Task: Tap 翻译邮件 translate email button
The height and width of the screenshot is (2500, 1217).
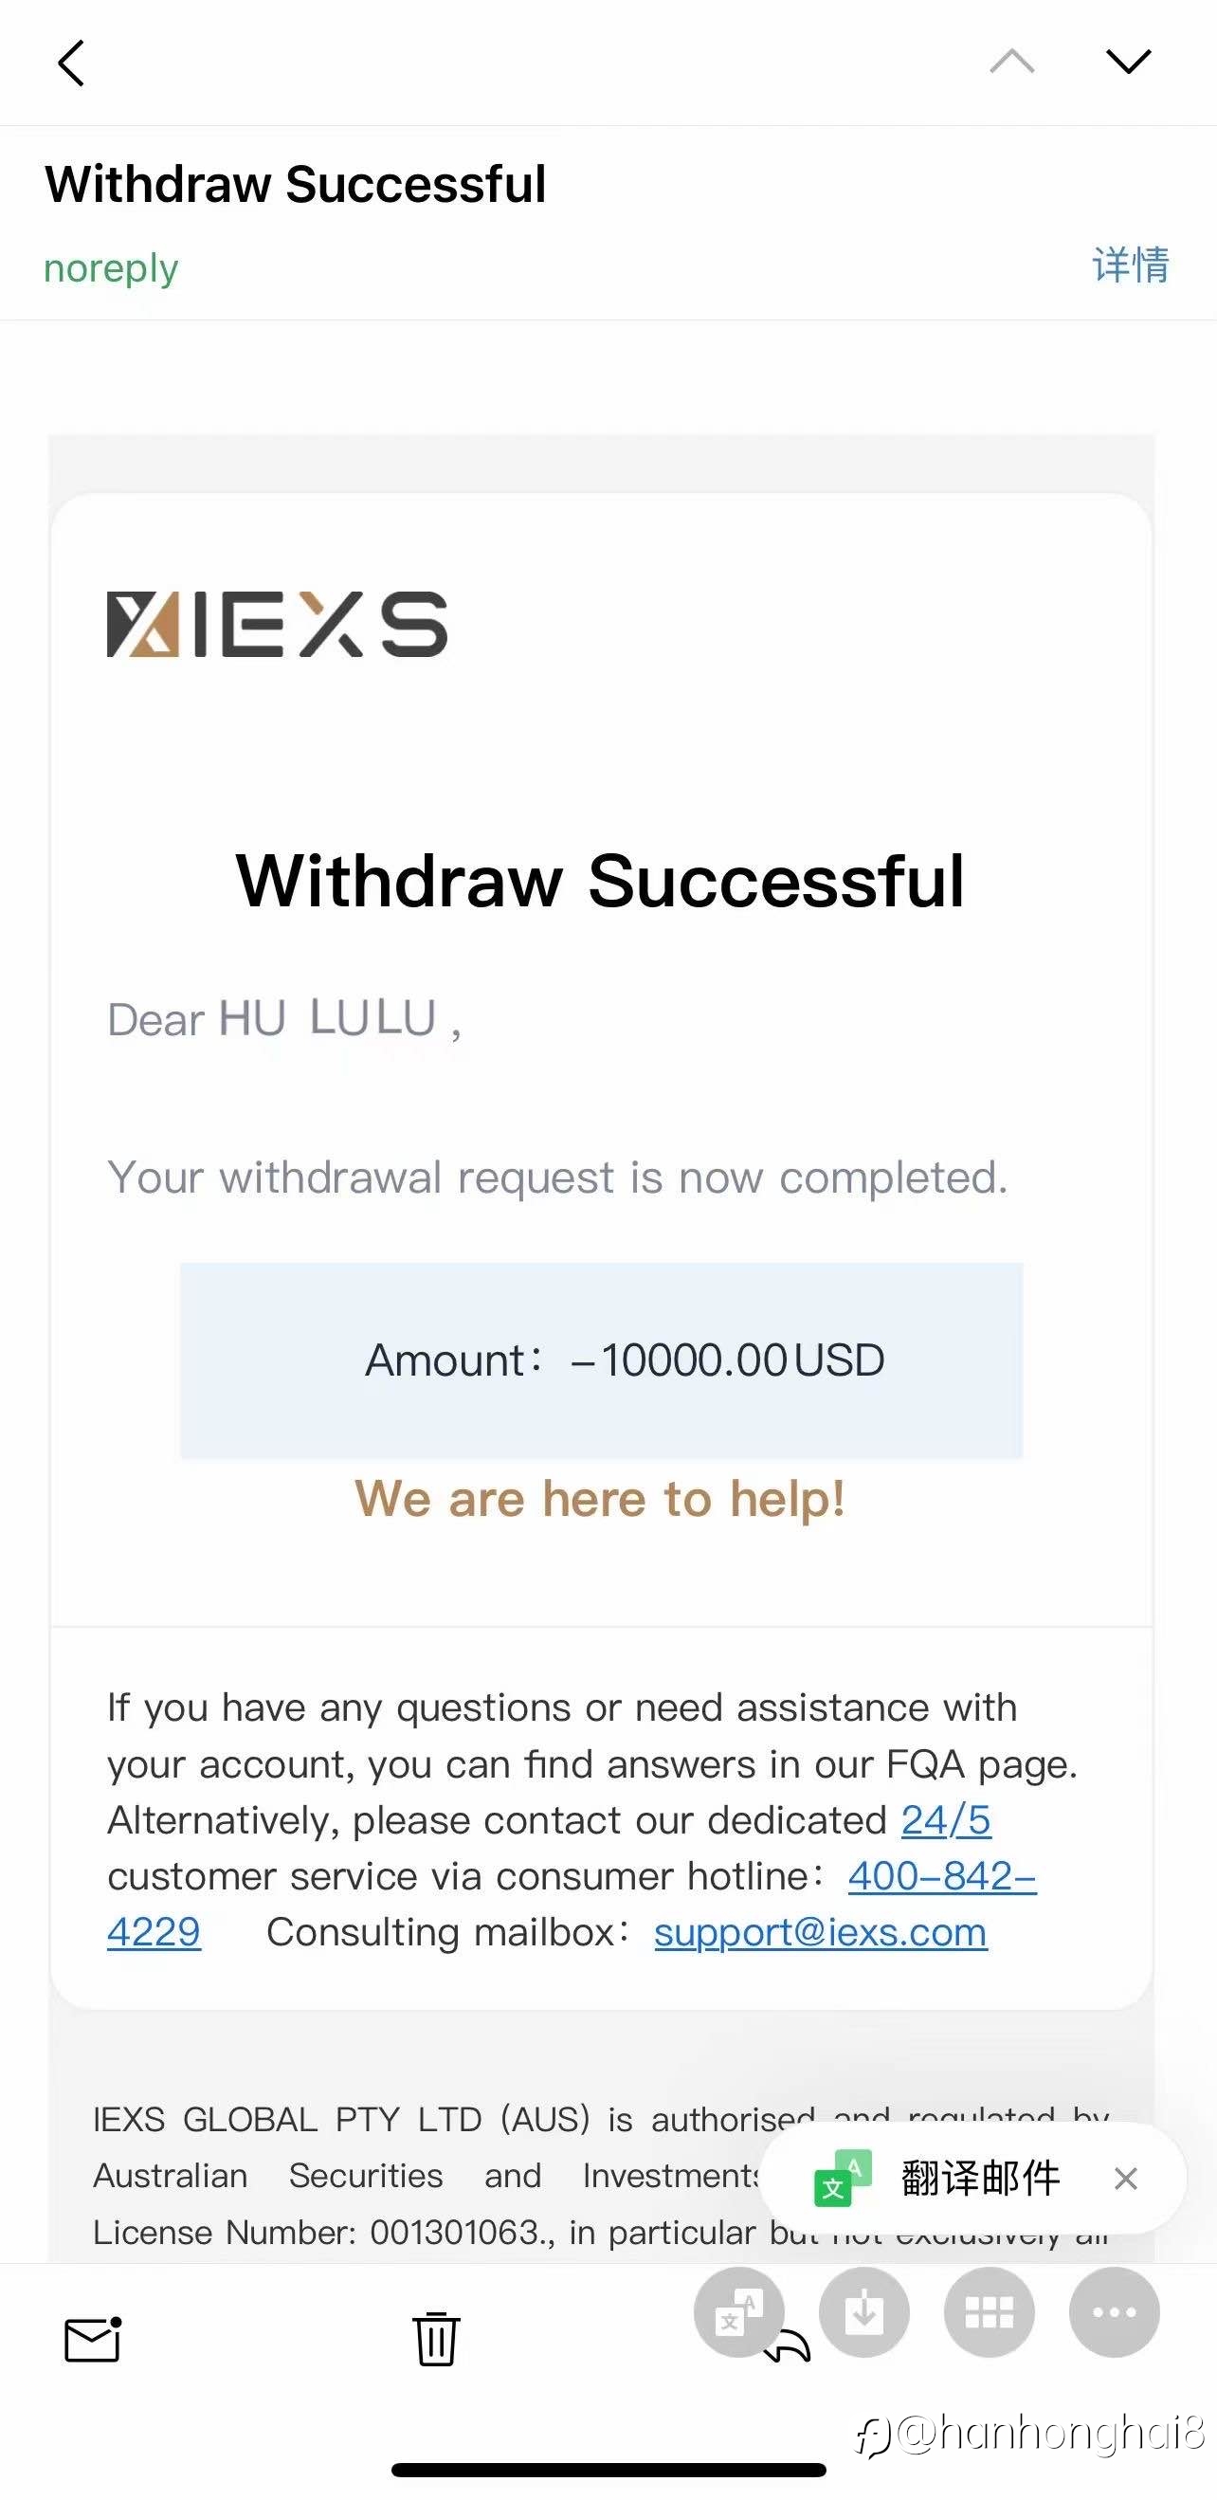Action: tap(980, 2179)
